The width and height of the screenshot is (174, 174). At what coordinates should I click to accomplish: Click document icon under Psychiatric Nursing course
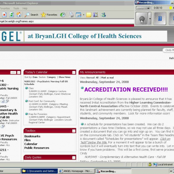[x=7, y=101]
